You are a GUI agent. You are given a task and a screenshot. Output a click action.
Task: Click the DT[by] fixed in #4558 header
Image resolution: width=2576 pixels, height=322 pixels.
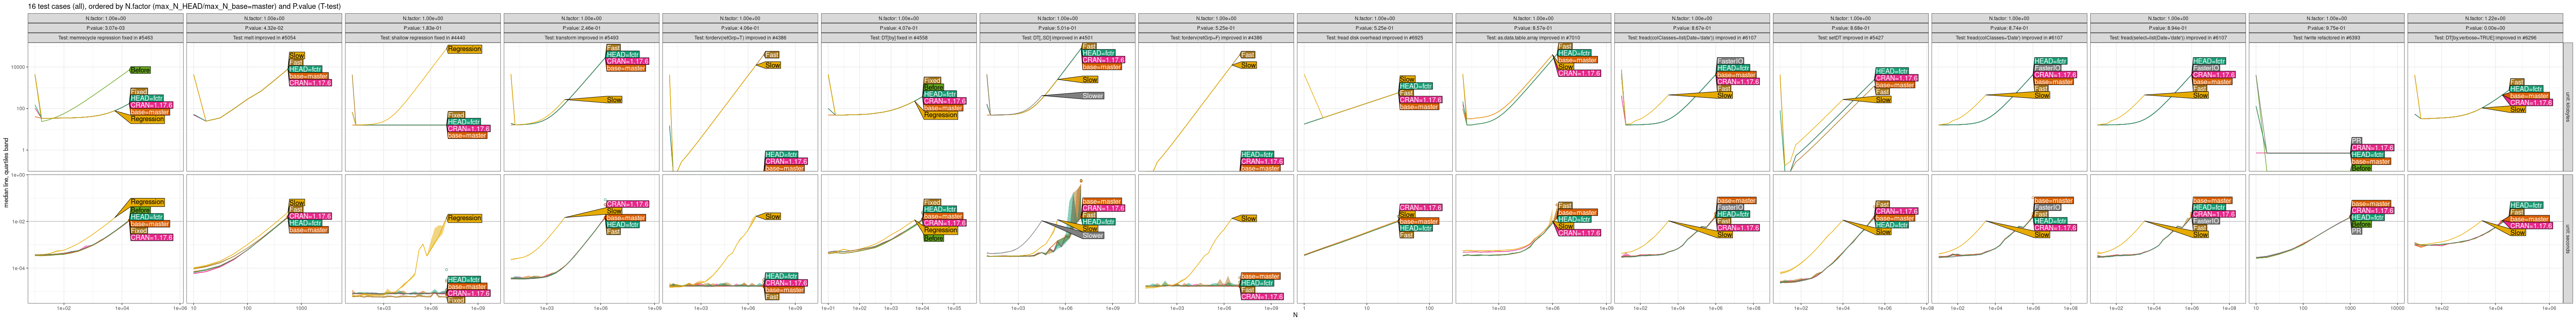(898, 38)
